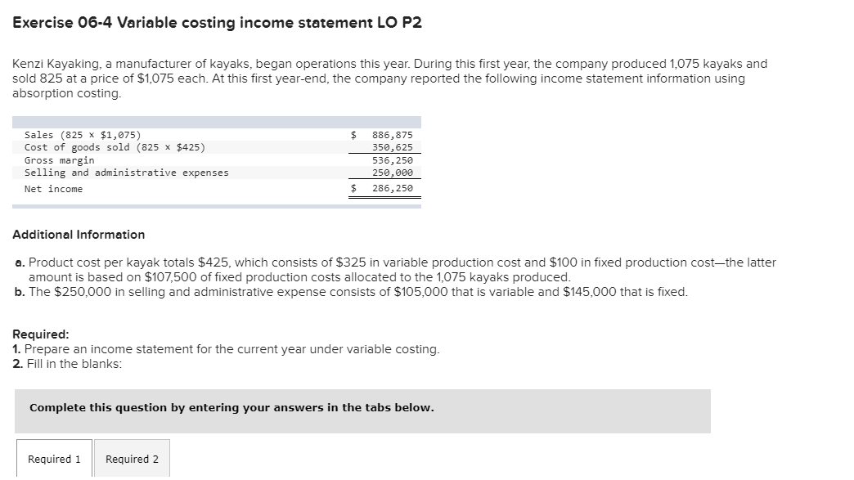Click the Net income total line
The width and height of the screenshot is (854, 480).
56,188
